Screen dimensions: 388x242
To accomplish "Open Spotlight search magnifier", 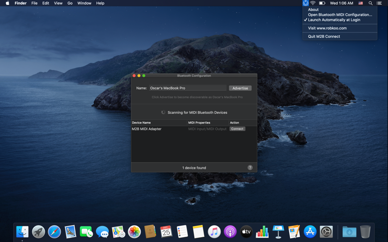I will click(371, 3).
